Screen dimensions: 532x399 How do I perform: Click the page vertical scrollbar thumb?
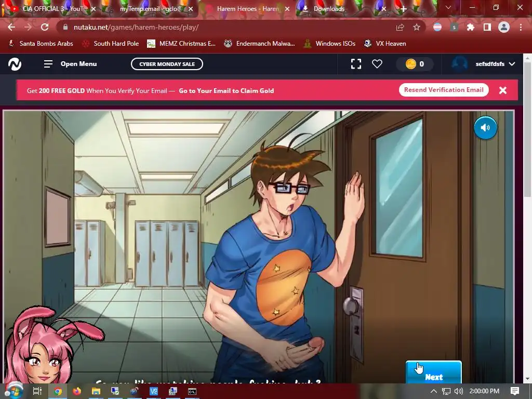coord(527,129)
